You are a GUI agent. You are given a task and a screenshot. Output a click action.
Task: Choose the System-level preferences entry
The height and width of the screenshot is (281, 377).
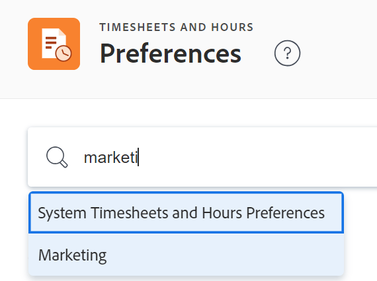click(x=186, y=212)
